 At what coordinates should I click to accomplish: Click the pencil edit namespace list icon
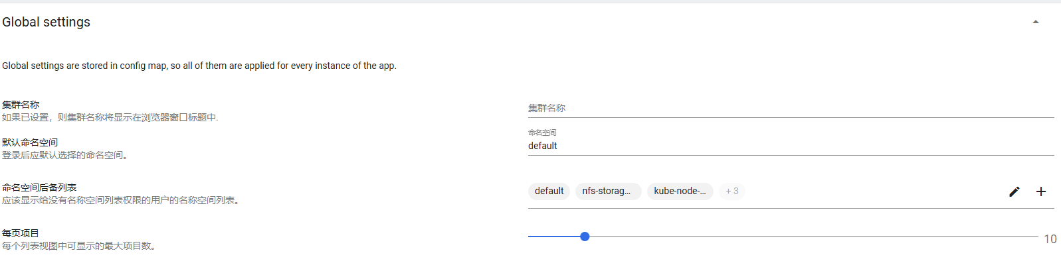[x=1014, y=191]
